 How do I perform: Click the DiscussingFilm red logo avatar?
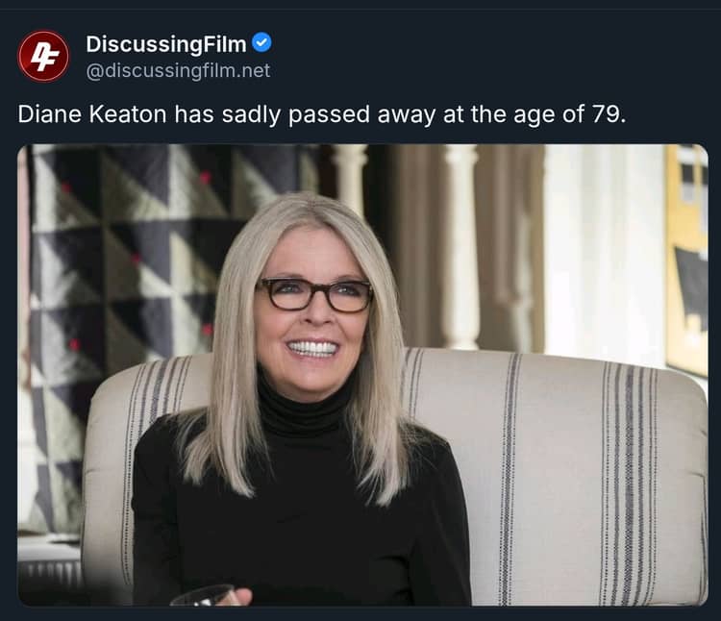(x=43, y=56)
